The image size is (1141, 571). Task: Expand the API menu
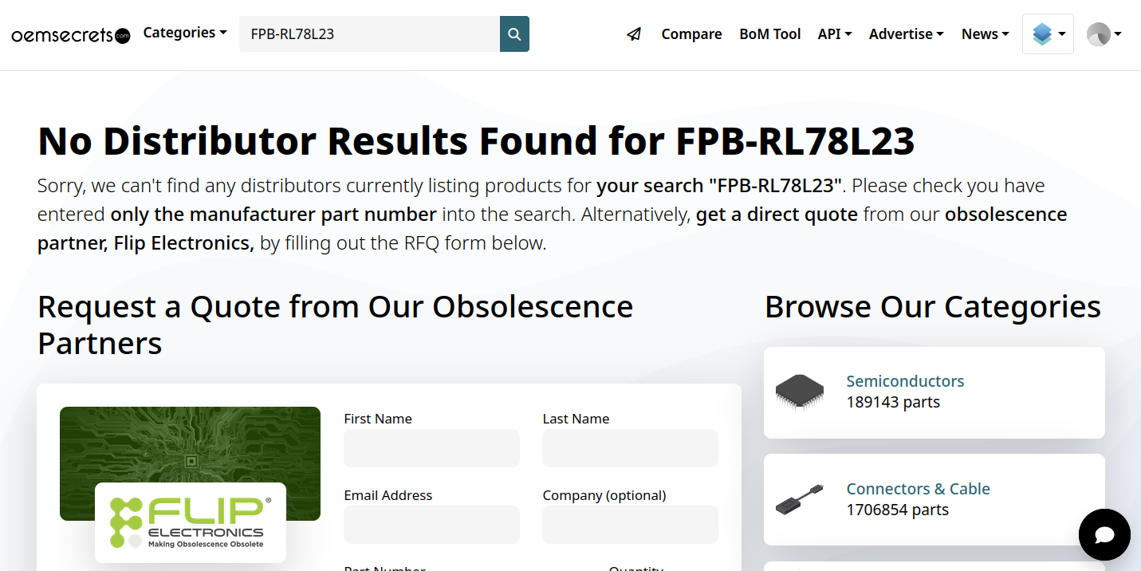[835, 34]
